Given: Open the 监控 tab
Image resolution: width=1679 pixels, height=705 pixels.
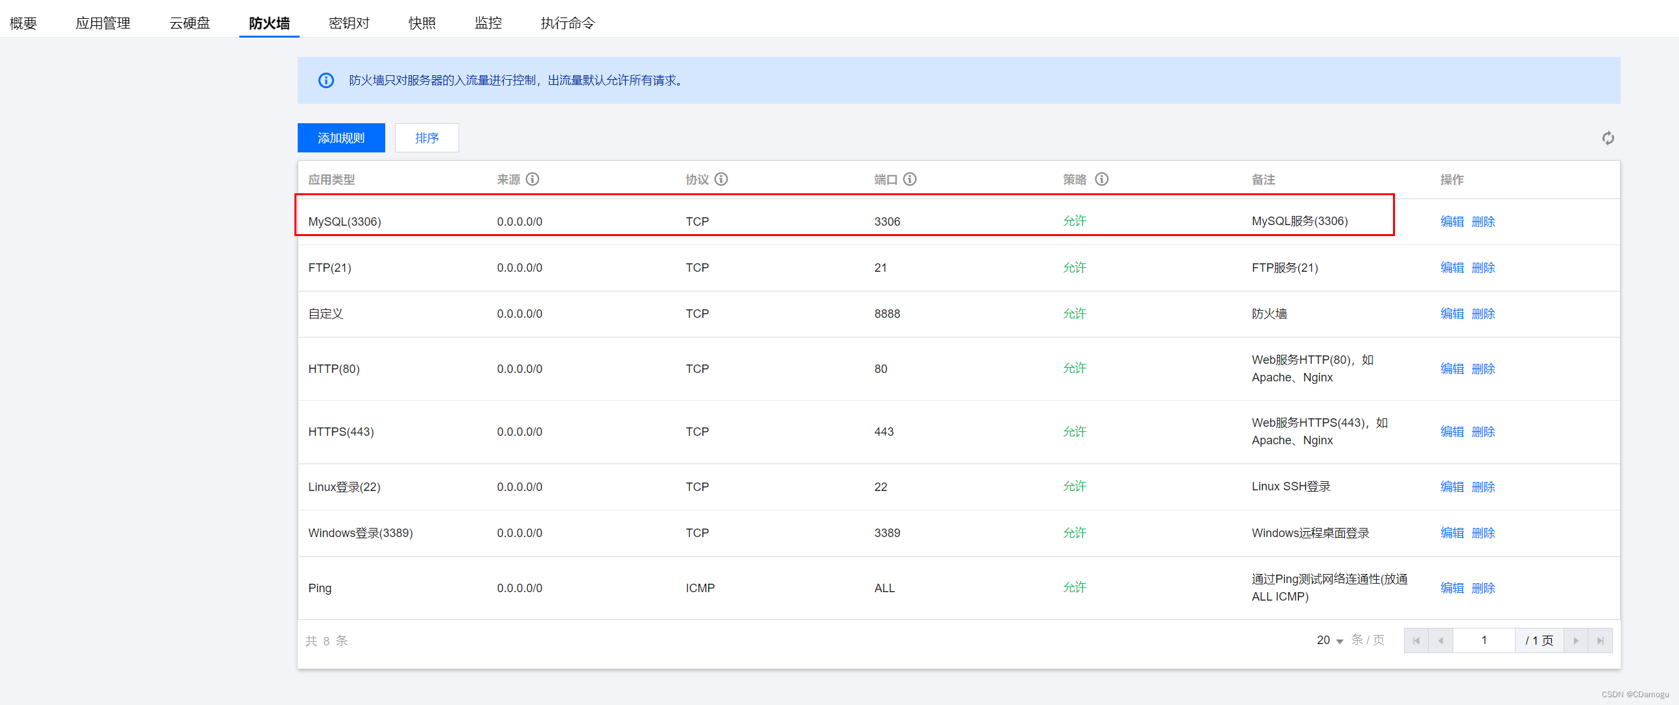Looking at the screenshot, I should (488, 23).
